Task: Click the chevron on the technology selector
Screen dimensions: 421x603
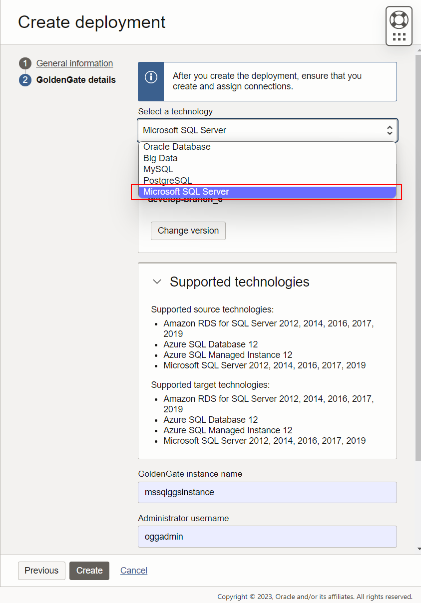Action: click(x=390, y=129)
